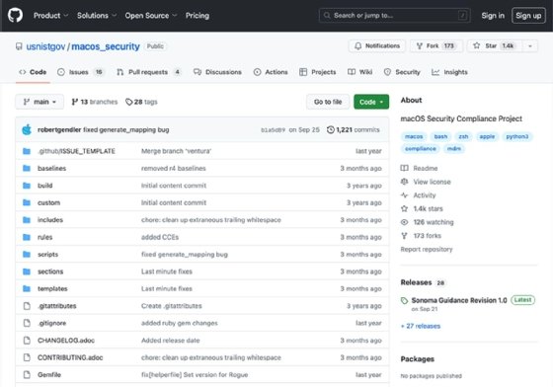The width and height of the screenshot is (553, 387).
Task: Open the View license link
Action: click(x=426, y=182)
